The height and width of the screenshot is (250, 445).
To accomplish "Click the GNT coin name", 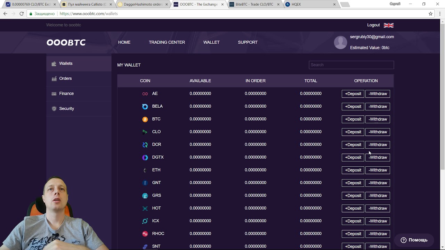I will tap(156, 183).
